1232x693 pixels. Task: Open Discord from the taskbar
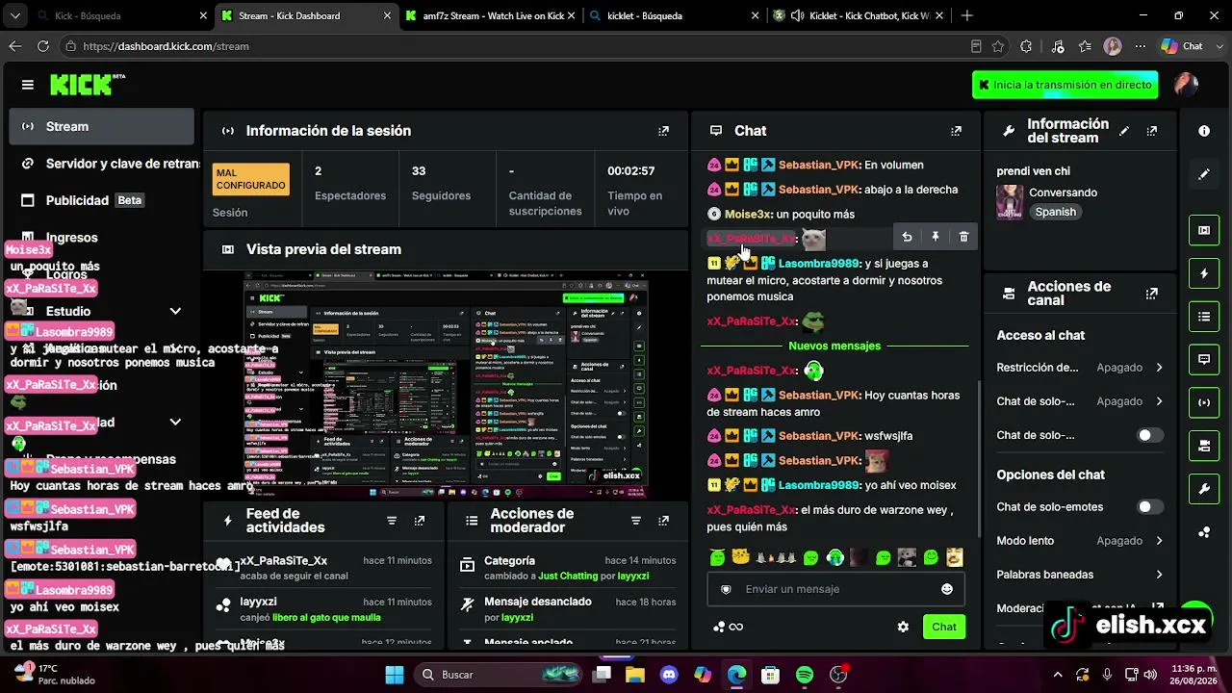click(x=669, y=675)
